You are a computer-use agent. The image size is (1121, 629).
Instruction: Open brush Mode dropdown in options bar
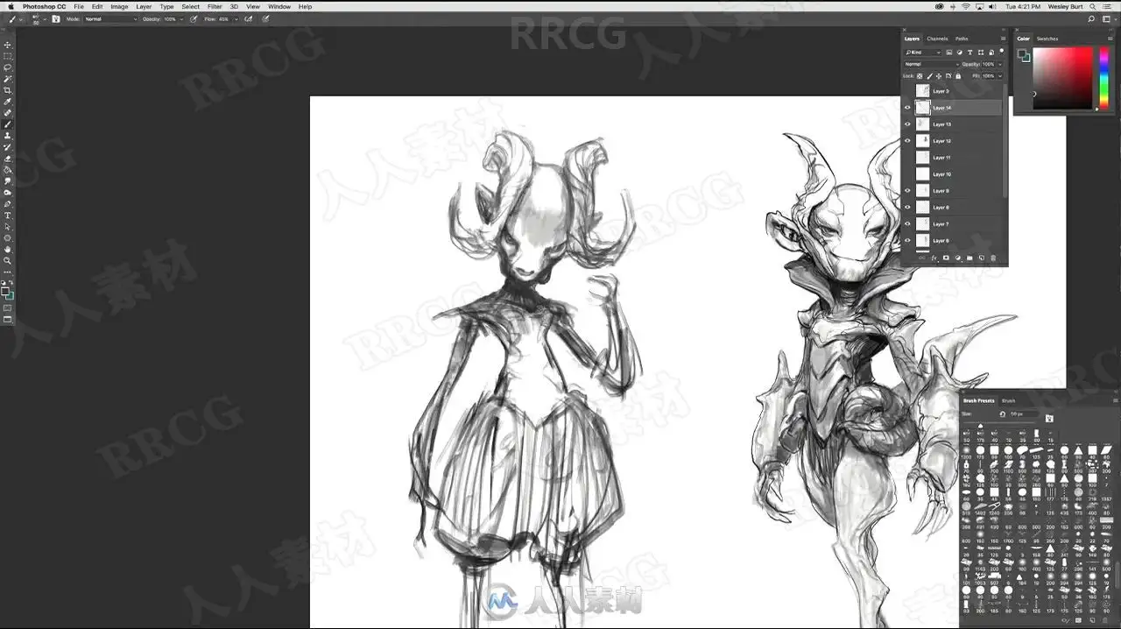pos(110,18)
